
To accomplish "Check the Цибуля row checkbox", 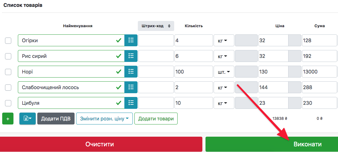I will 8,103.
